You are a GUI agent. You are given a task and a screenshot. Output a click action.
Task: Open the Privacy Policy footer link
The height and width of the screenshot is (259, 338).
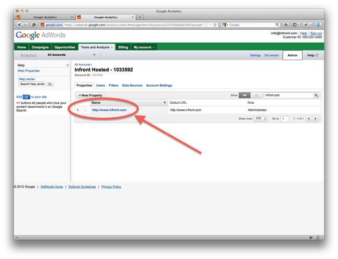tap(111, 187)
